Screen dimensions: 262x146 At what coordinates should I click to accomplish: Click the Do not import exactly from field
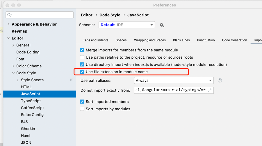[x=174, y=90]
